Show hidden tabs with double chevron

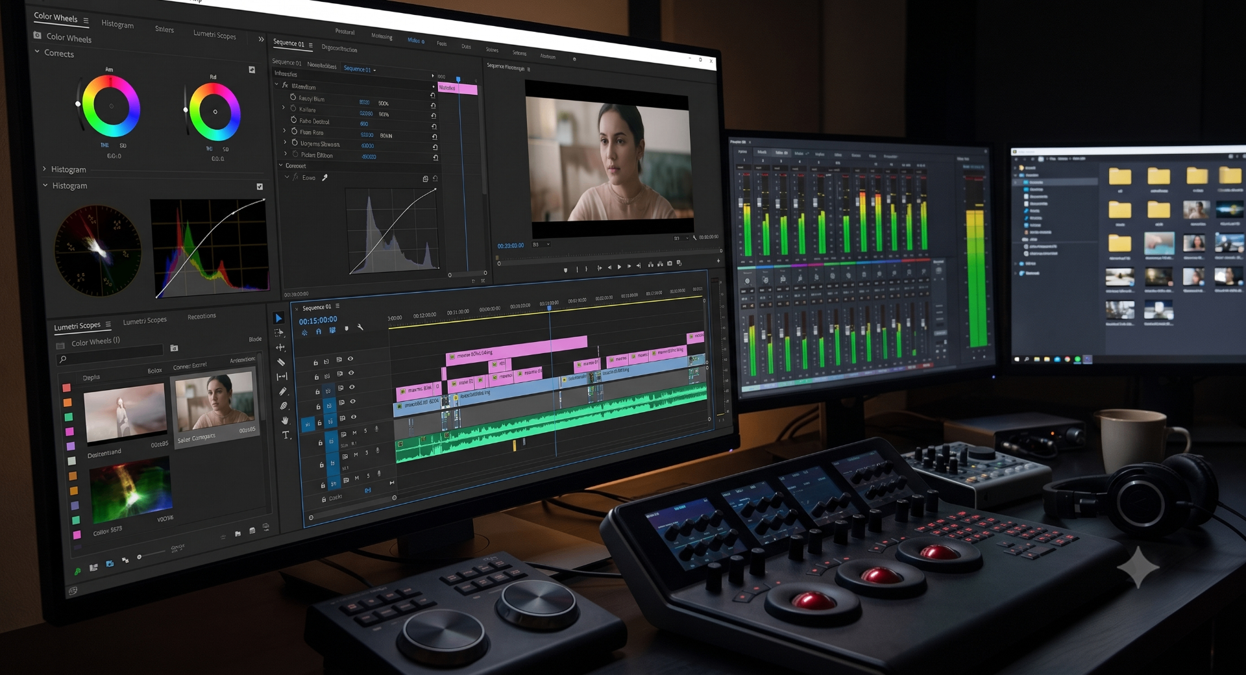coord(261,39)
